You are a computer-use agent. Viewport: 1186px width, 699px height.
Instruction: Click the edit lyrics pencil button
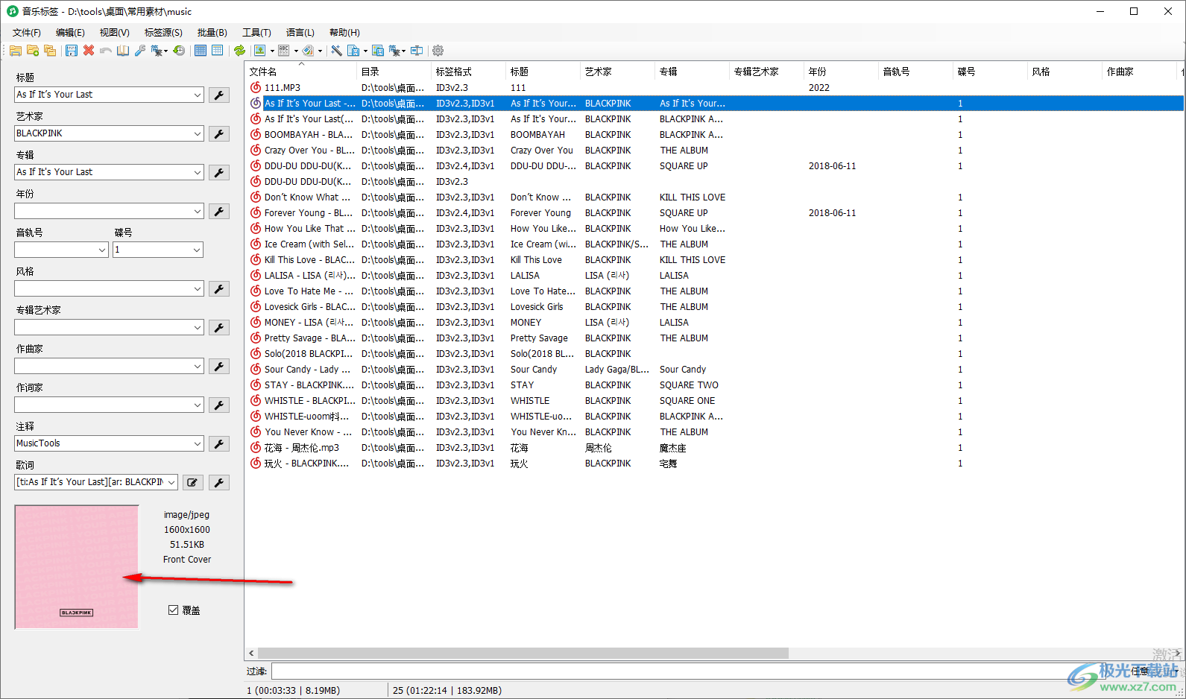tap(193, 482)
